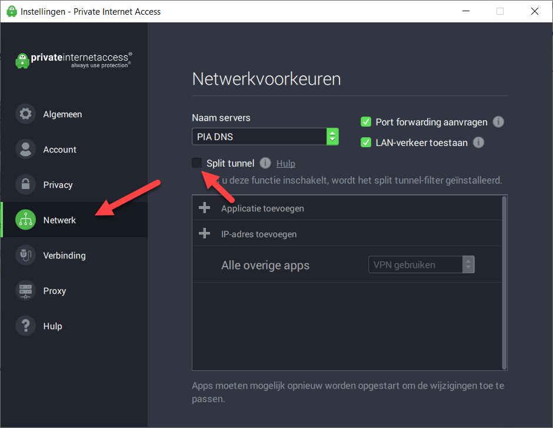
Task: Open the Hulp page in sidebar
Action: pyautogui.click(x=74, y=326)
